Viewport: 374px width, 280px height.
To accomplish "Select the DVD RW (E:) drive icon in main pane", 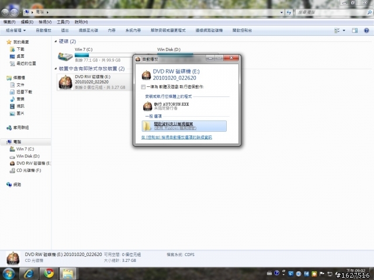I will 65,82.
